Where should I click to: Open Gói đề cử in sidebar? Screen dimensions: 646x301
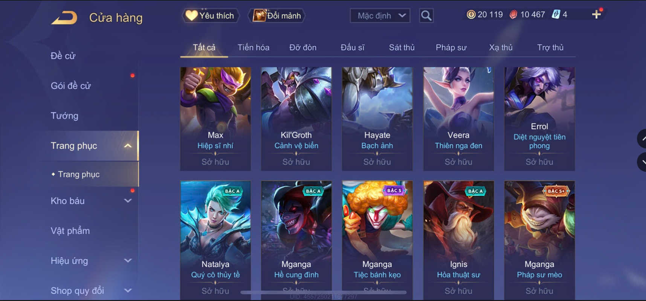(71, 86)
